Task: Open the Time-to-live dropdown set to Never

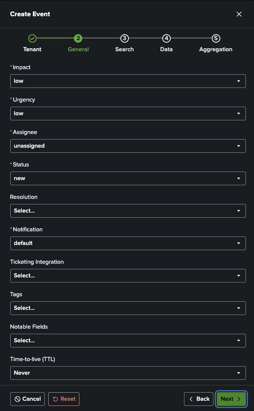Action: [x=128, y=373]
